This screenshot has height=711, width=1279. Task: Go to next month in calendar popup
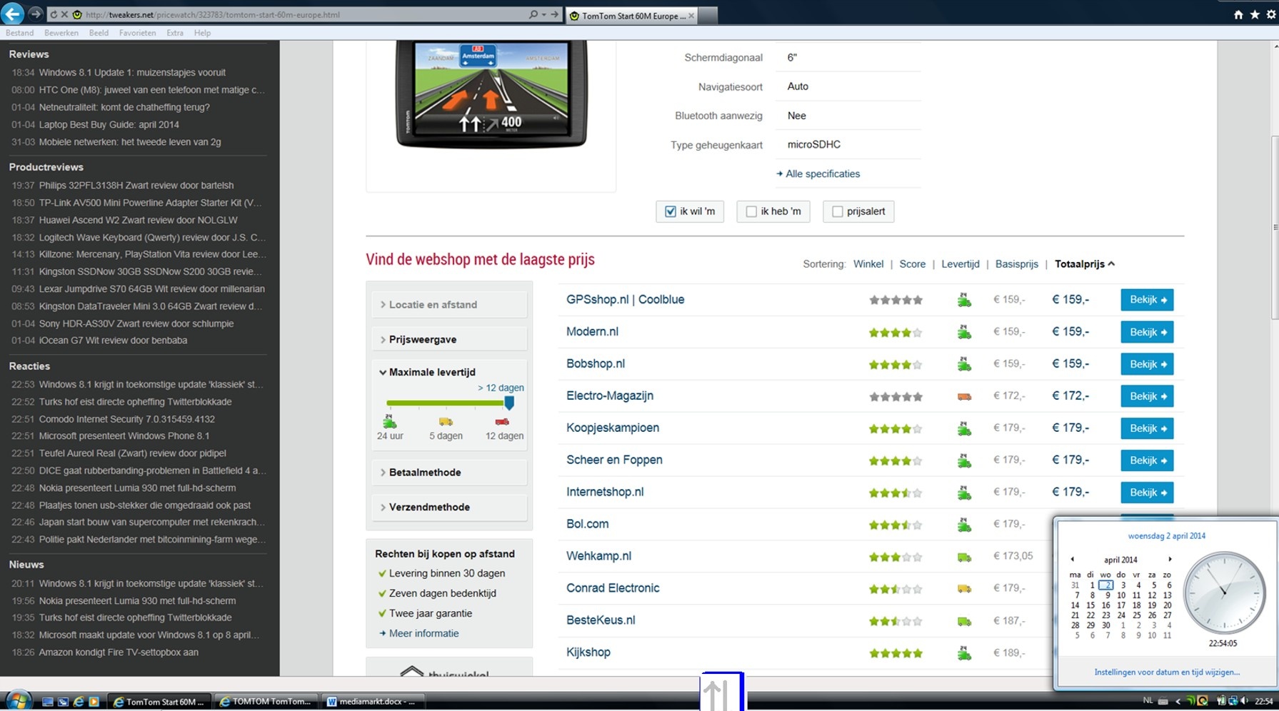1169,560
